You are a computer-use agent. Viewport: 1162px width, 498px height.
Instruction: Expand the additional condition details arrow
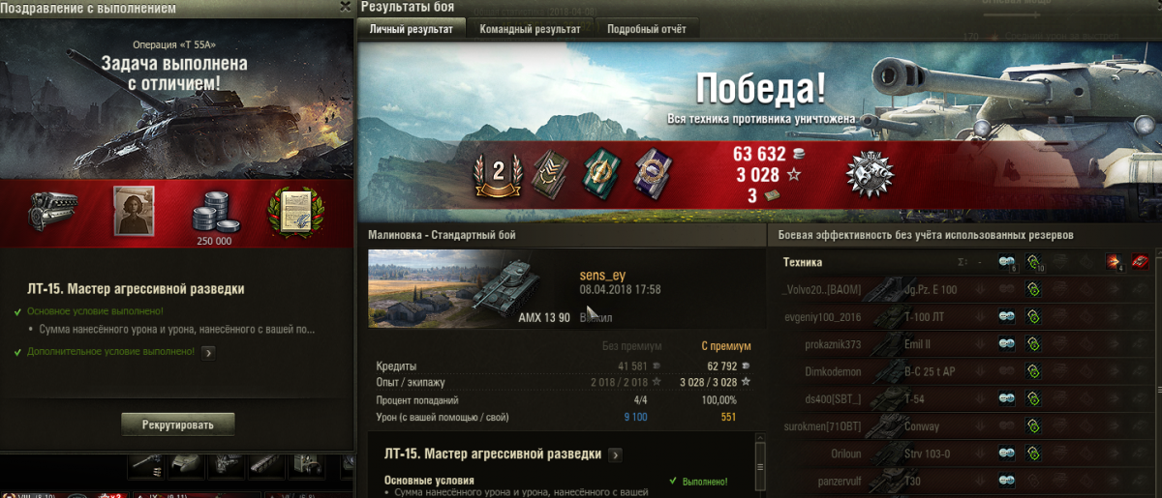[x=208, y=352]
